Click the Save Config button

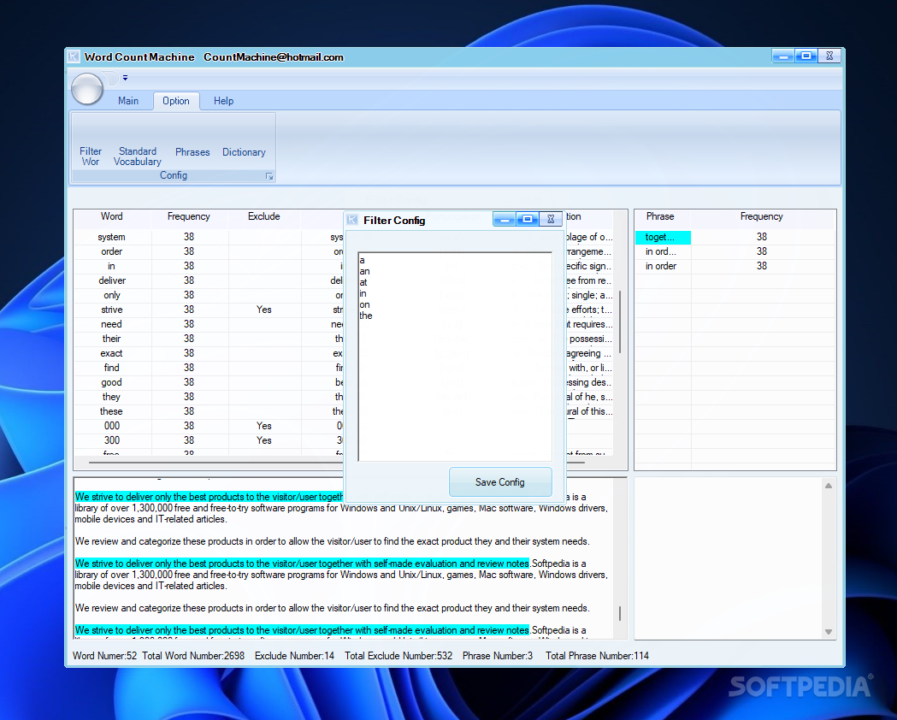coord(500,482)
